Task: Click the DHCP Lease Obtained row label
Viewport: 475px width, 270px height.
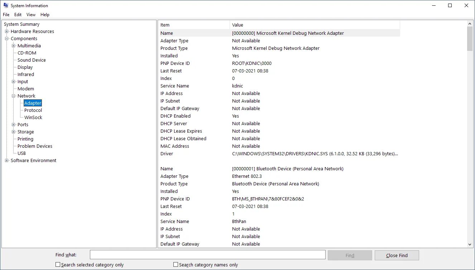Action: click(x=183, y=139)
